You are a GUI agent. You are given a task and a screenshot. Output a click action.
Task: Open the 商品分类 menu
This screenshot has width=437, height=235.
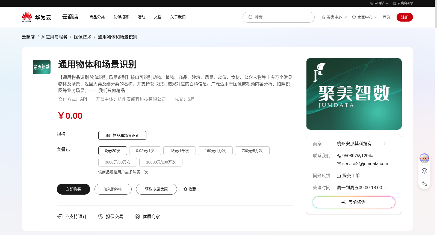97,17
